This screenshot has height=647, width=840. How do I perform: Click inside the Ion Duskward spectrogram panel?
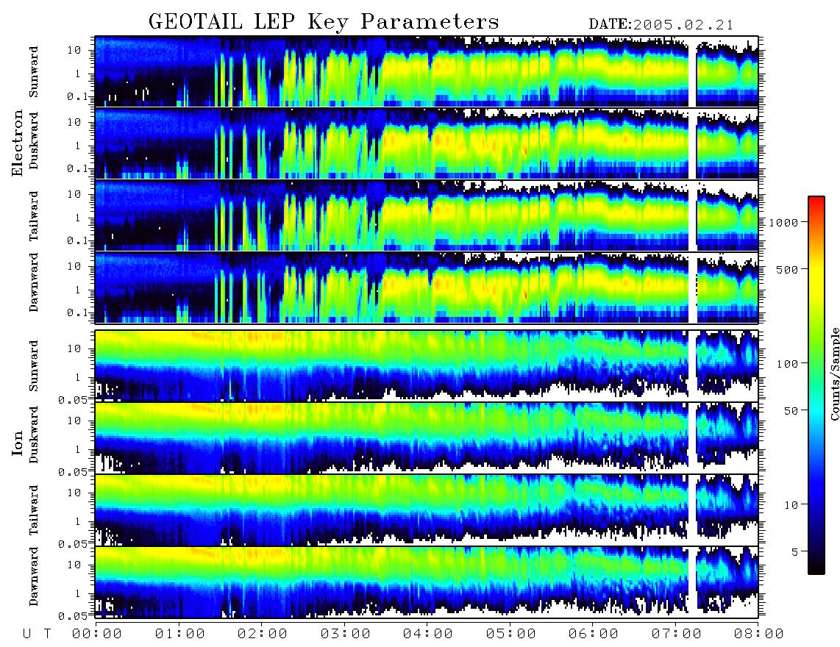click(427, 438)
